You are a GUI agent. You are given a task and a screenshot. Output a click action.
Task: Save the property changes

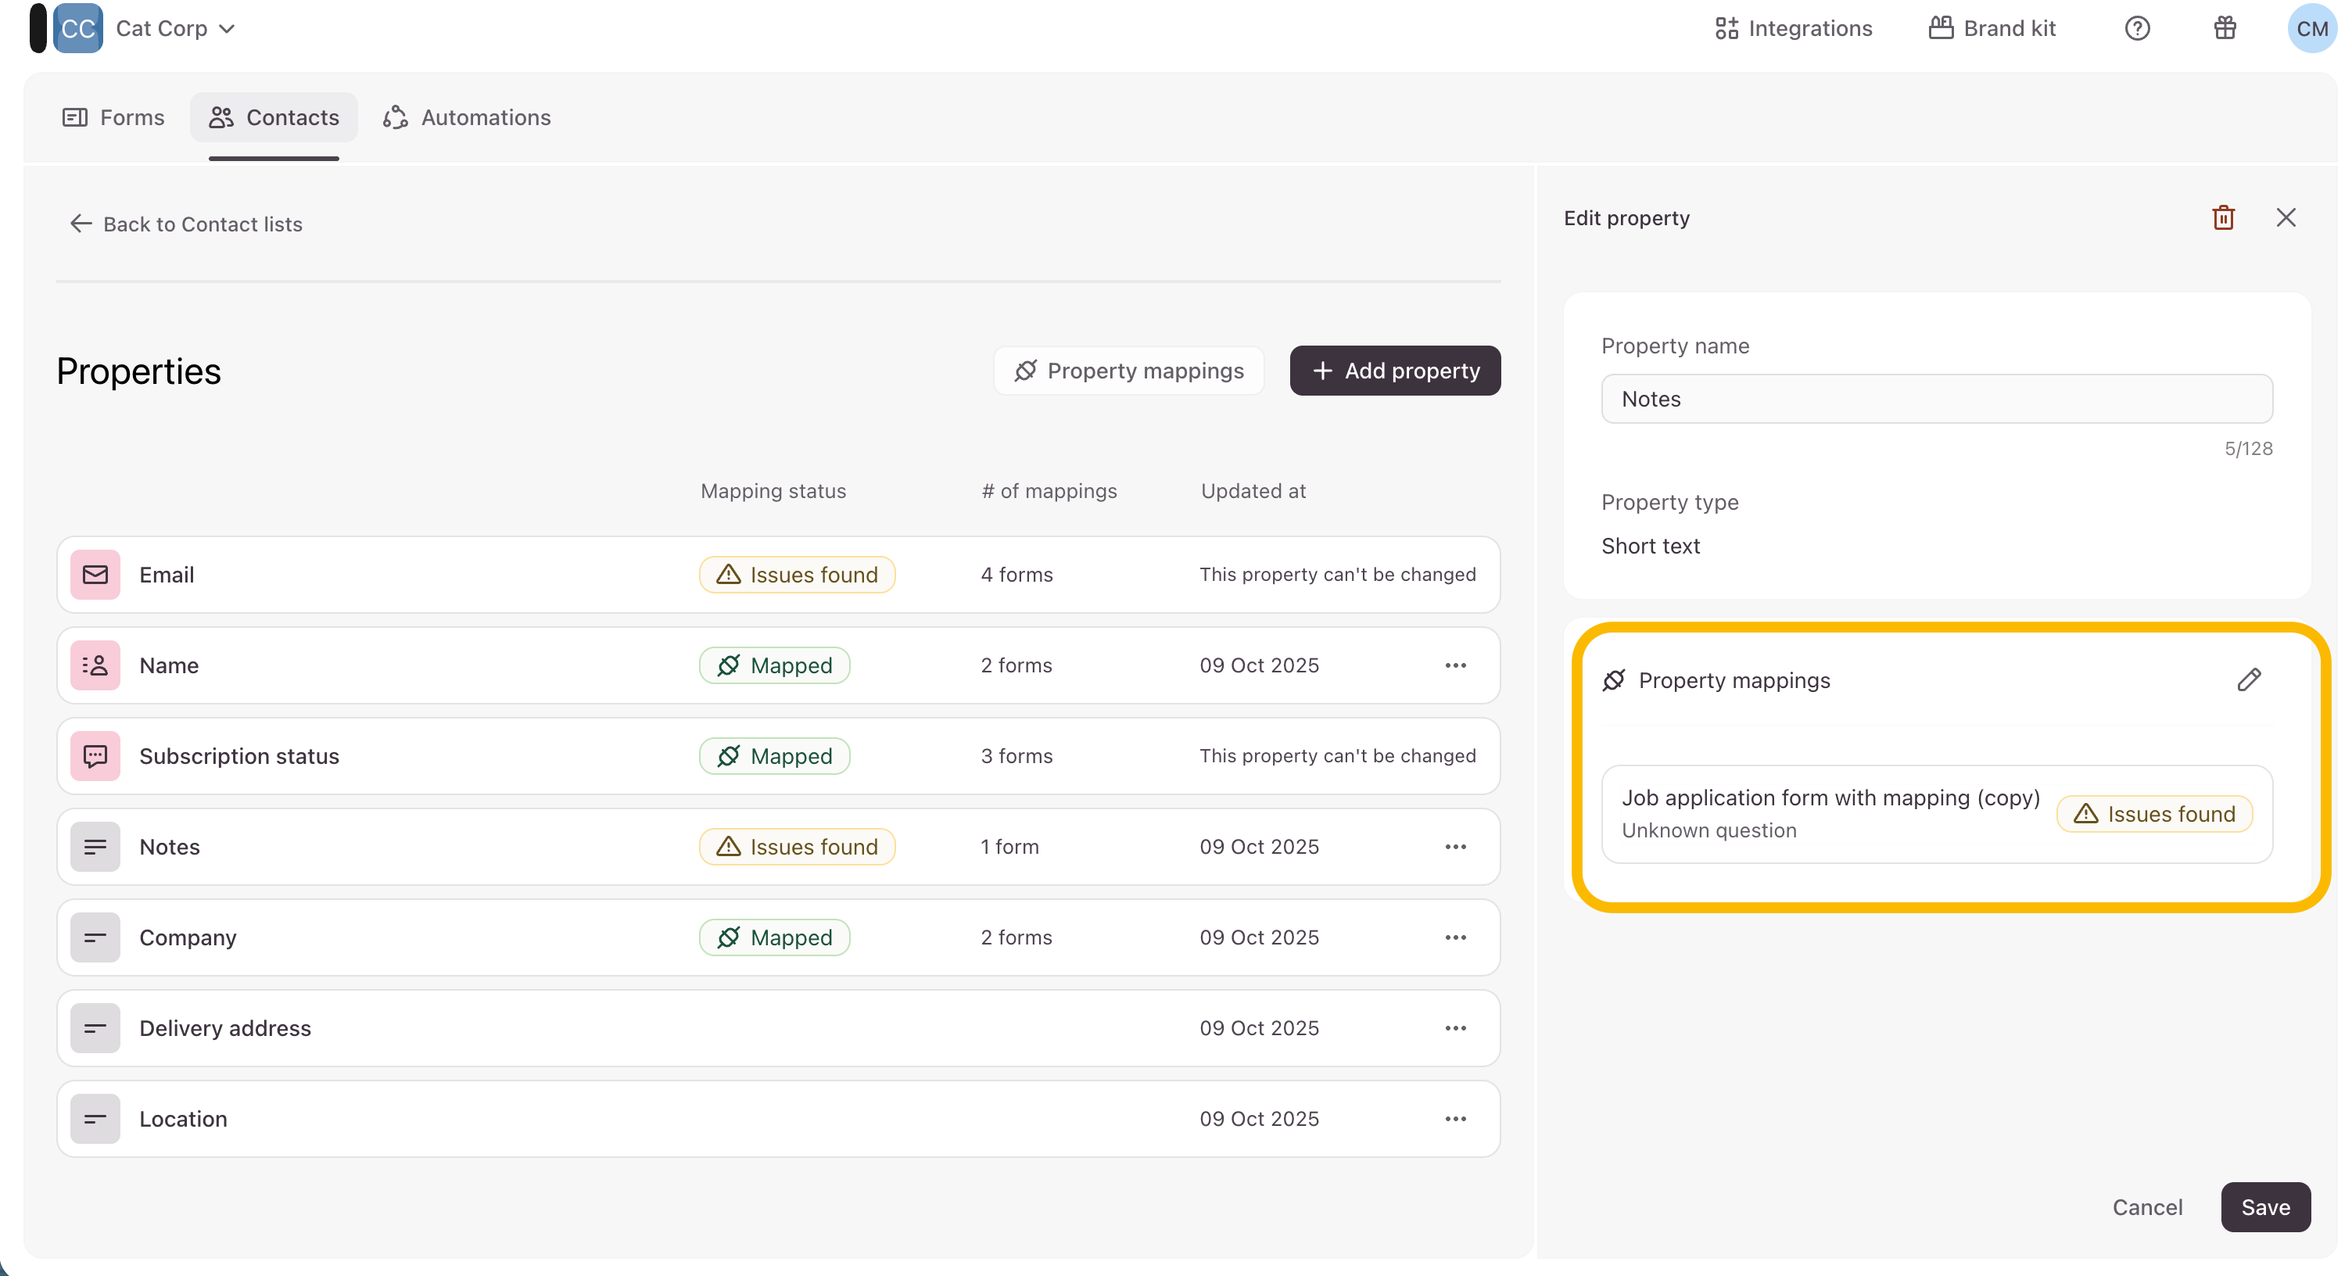coord(2264,1207)
